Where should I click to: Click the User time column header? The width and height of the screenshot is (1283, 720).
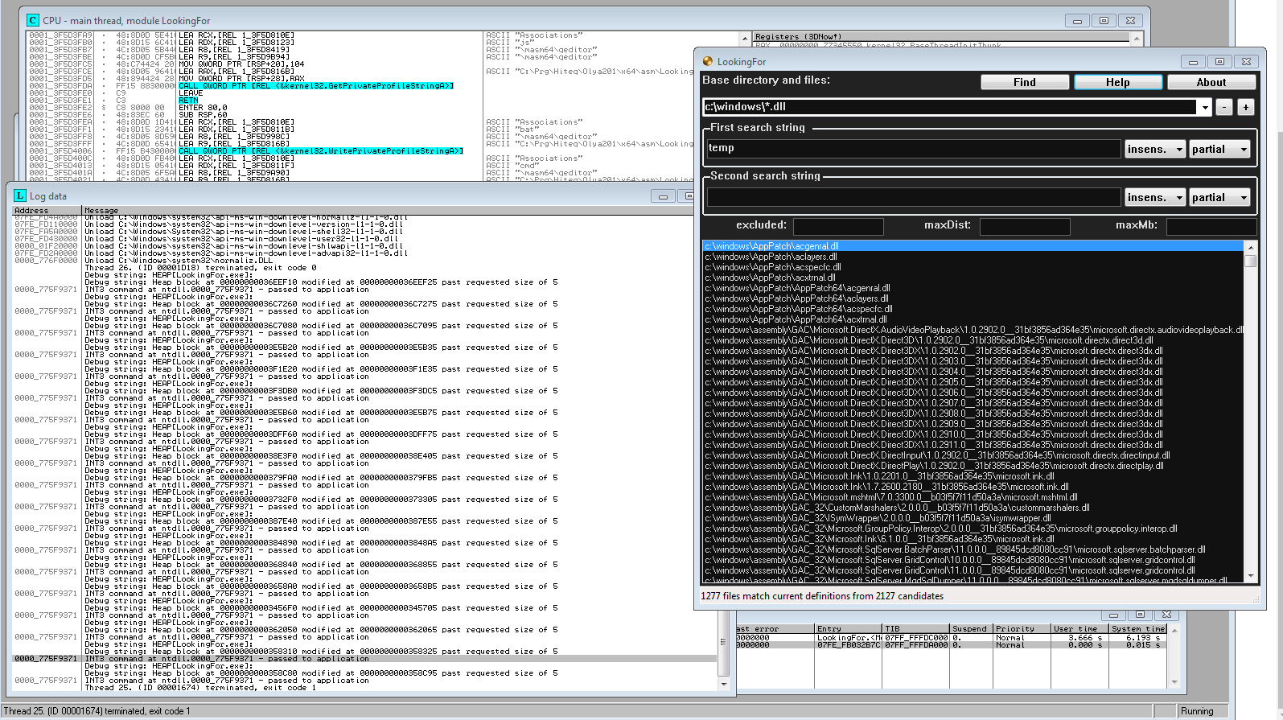tap(1080, 629)
